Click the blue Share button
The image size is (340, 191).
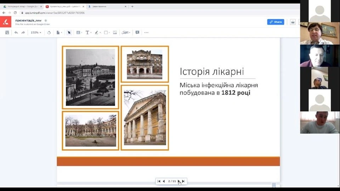276,22
